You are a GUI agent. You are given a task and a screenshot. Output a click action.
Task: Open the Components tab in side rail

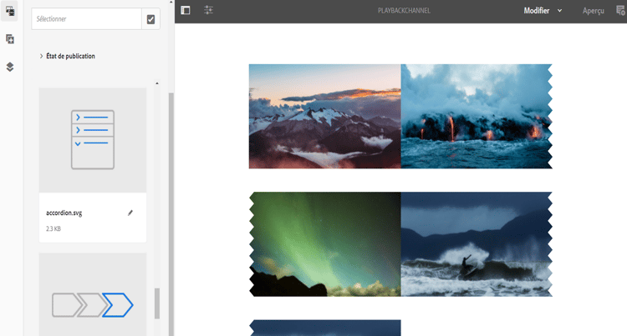coord(9,39)
